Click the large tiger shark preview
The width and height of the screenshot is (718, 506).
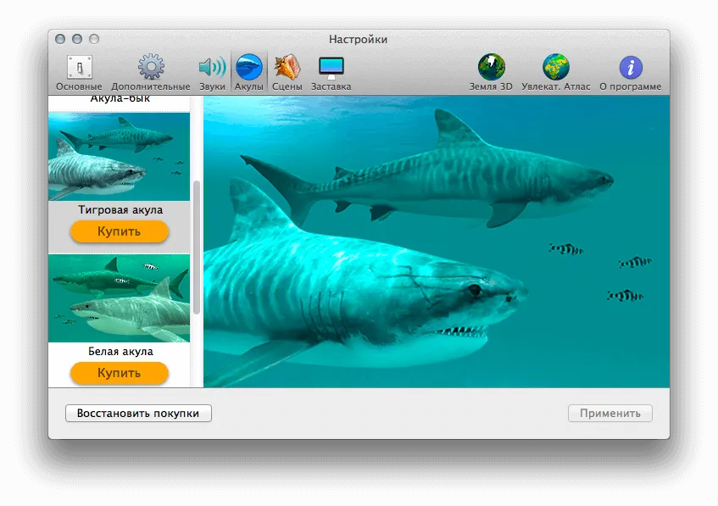coord(437,242)
